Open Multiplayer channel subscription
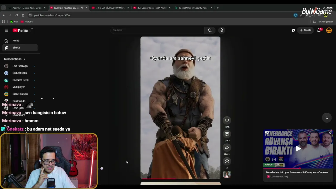336x189 pixels. [20, 87]
